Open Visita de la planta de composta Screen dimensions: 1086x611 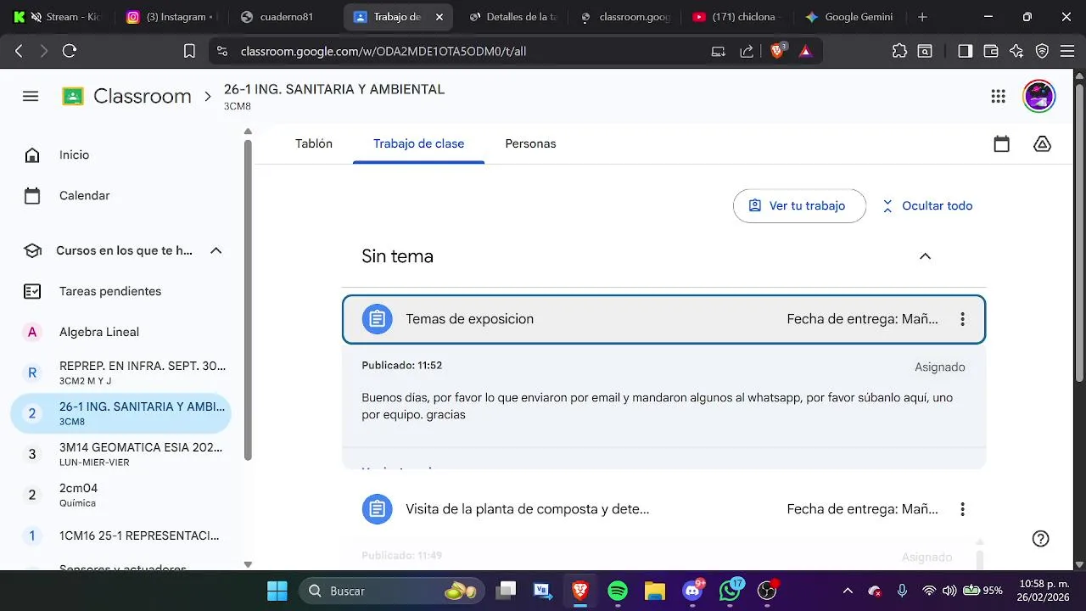click(x=663, y=509)
